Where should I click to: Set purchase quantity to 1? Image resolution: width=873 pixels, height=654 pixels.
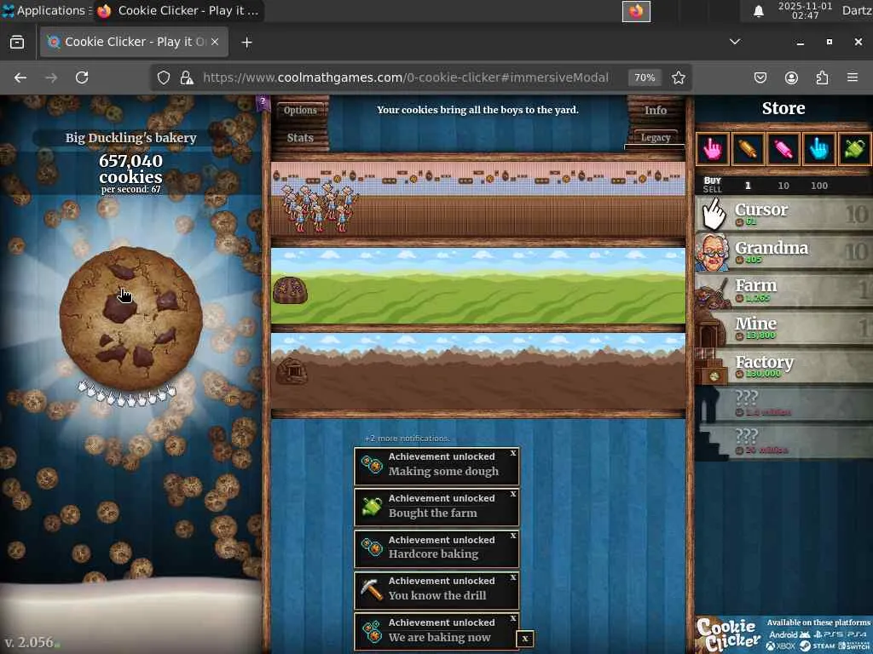tap(748, 186)
